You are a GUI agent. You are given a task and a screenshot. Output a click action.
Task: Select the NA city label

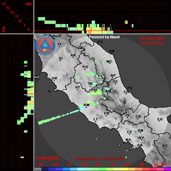point(128,140)
